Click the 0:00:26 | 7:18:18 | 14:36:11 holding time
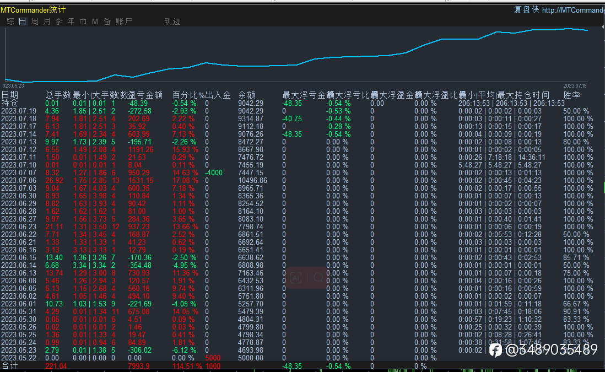Viewport: 605px width, 372px height. coord(501,158)
